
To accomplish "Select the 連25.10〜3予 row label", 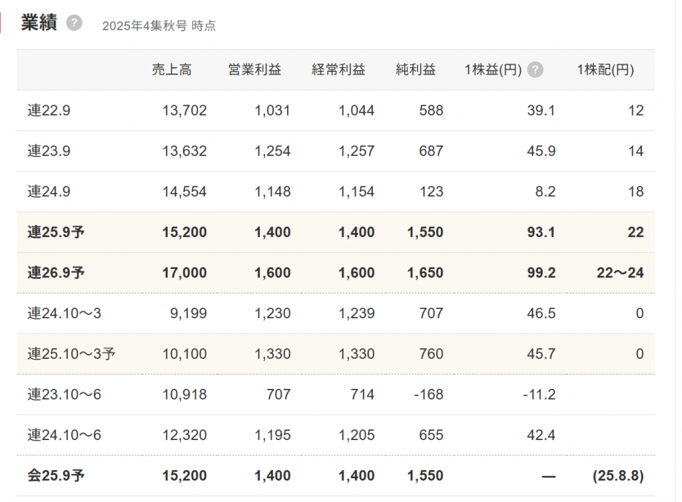I will [x=71, y=354].
